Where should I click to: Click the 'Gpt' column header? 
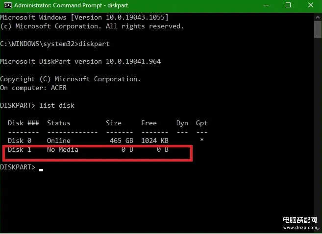point(201,123)
